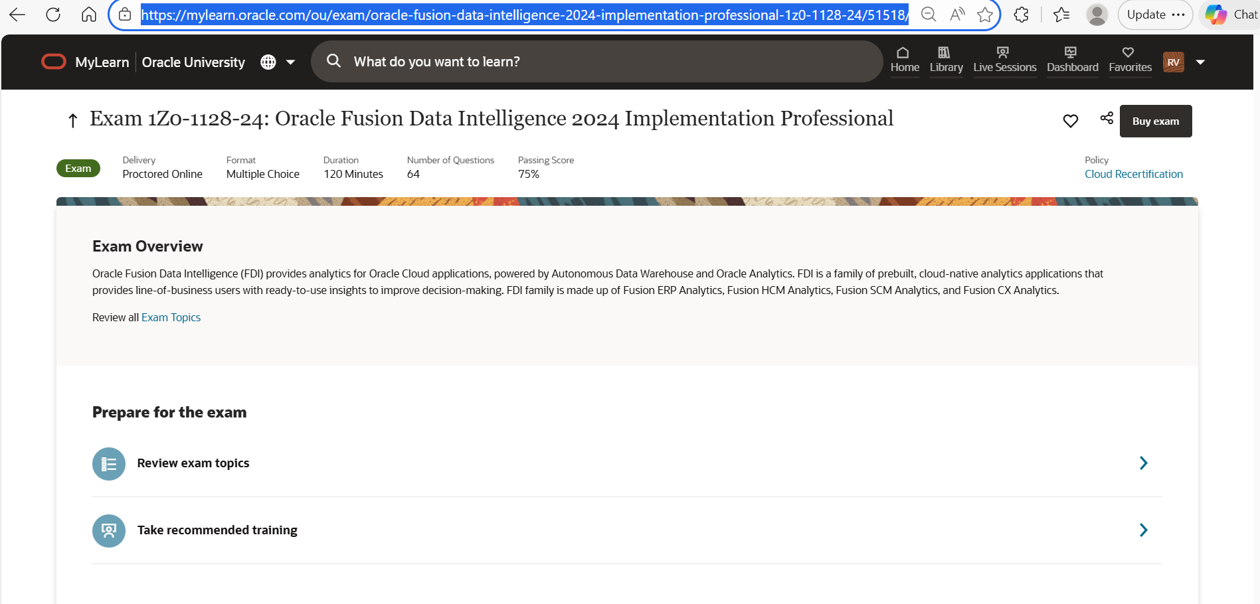Go to MyLearn home link
The width and height of the screenshot is (1260, 604).
click(102, 62)
